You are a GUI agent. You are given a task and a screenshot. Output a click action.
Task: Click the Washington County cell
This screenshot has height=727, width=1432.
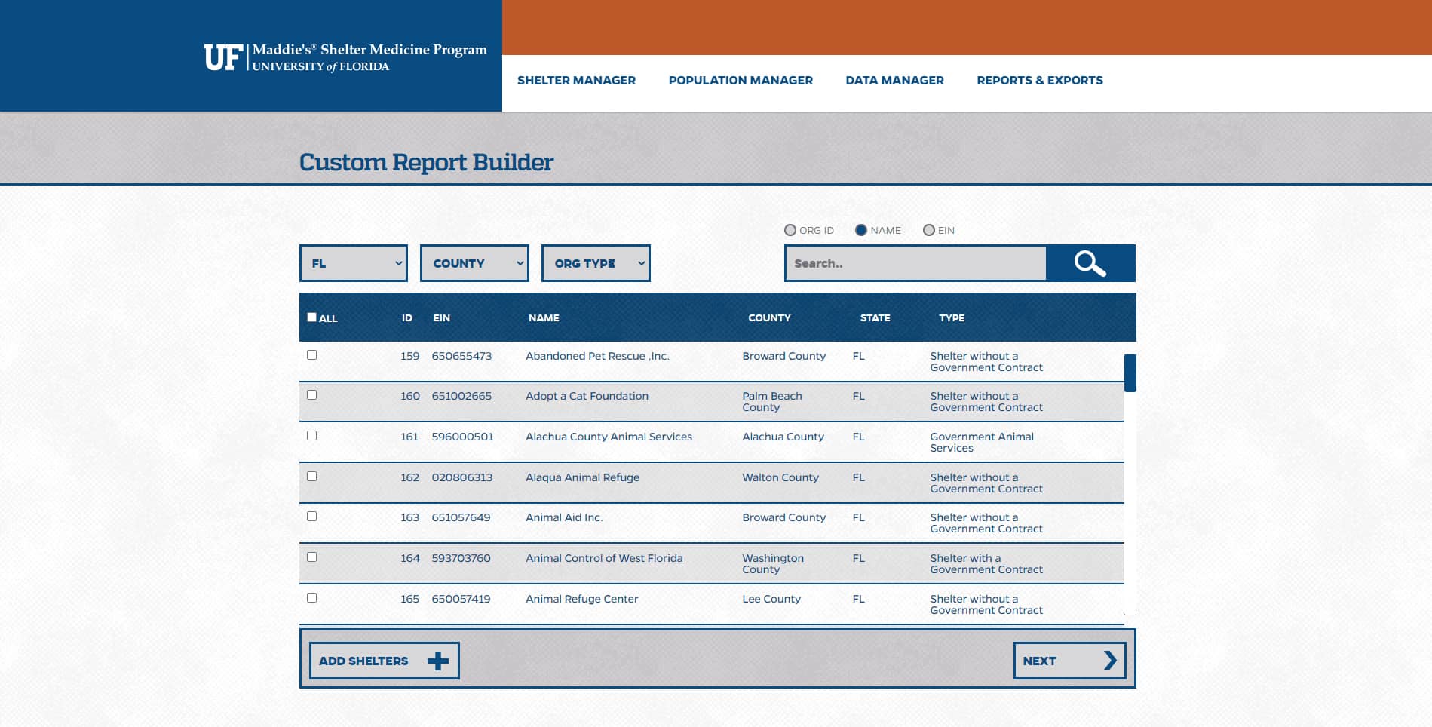point(773,563)
